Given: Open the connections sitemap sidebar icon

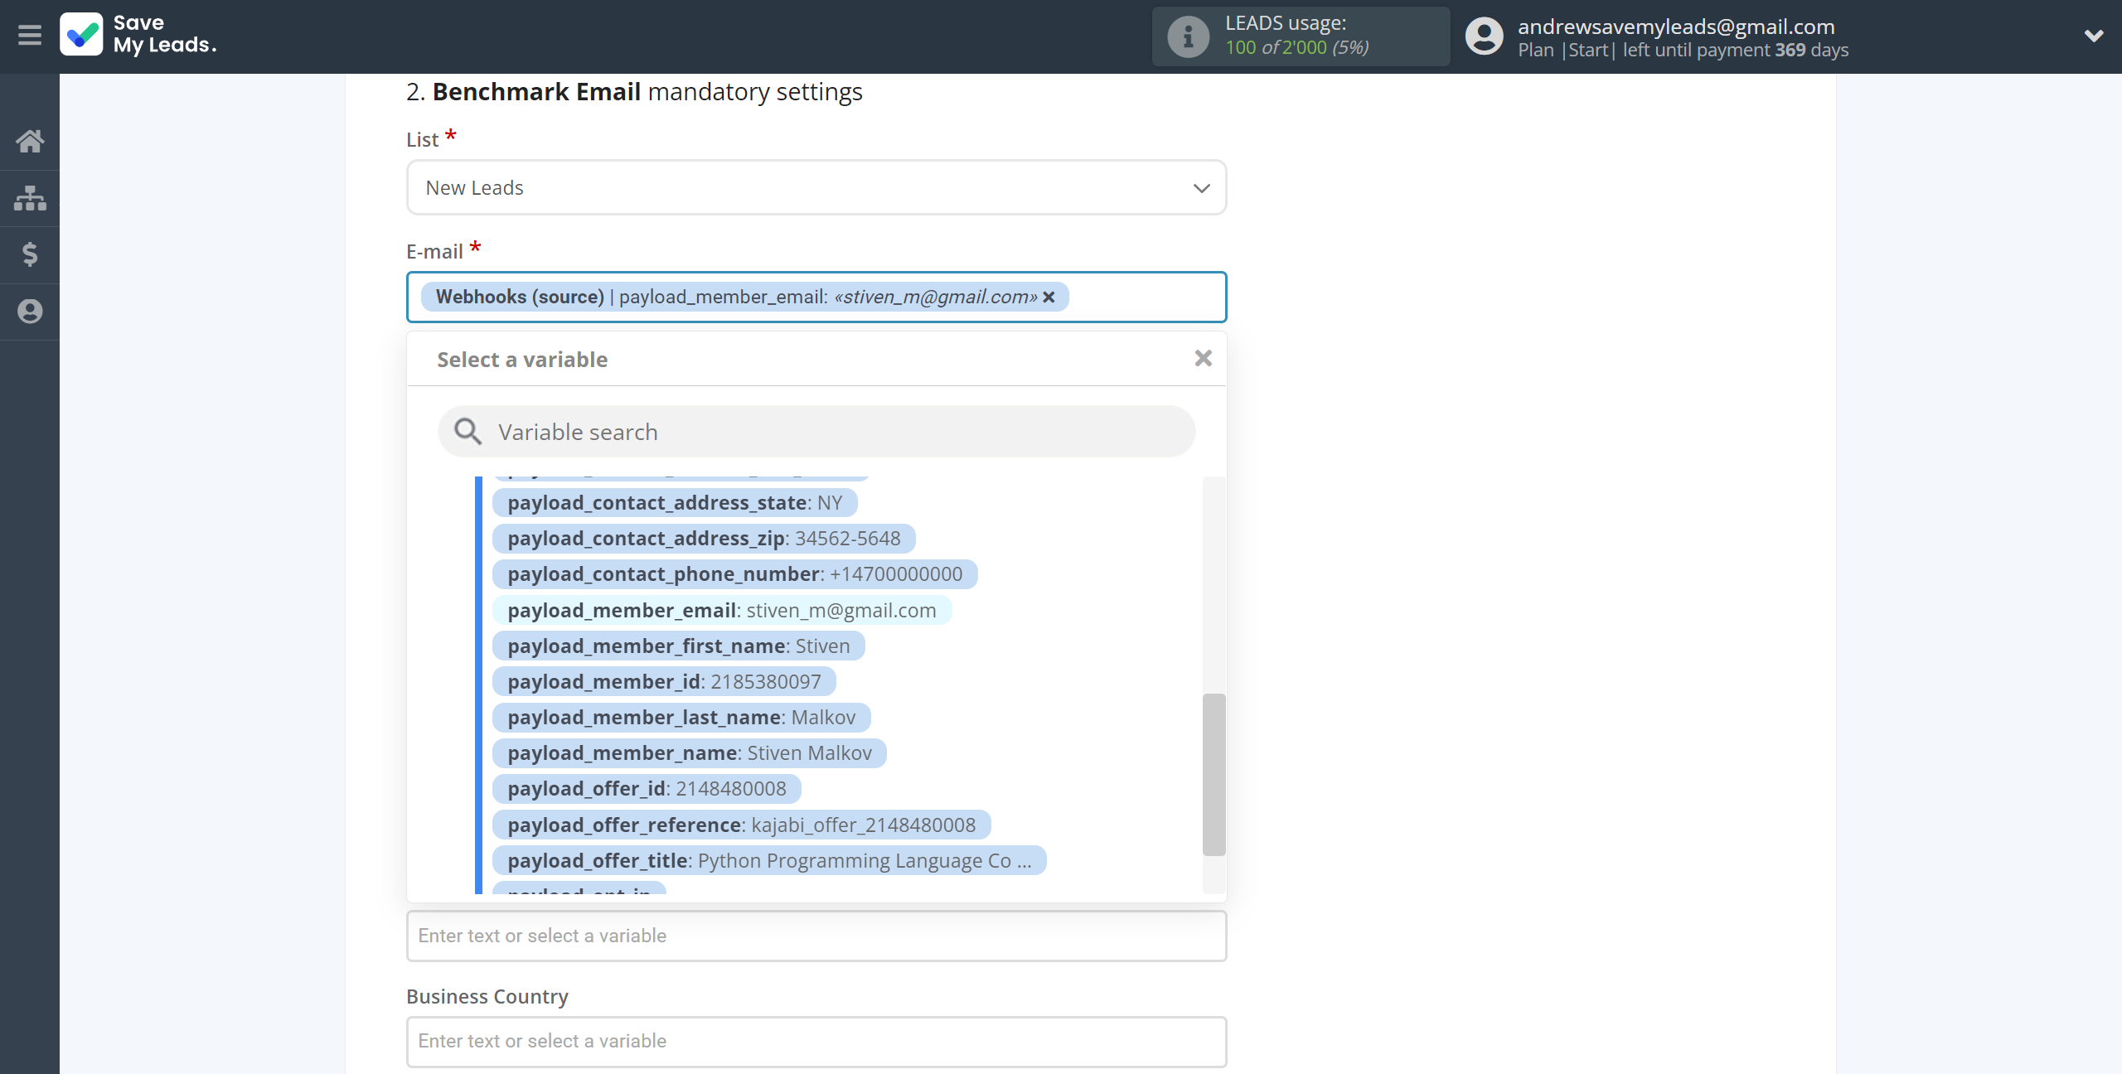Looking at the screenshot, I should pos(30,198).
